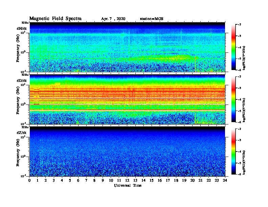
Task: Click the "23" hour tick label on time axis
Action: (217, 180)
